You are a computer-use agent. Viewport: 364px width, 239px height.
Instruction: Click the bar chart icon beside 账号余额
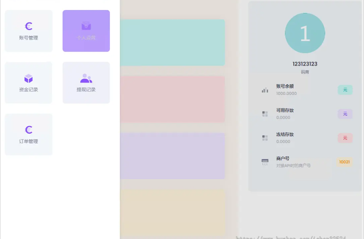265,90
